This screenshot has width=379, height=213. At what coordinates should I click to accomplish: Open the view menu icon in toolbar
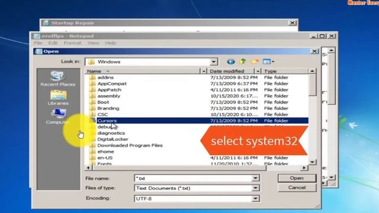click(x=268, y=62)
